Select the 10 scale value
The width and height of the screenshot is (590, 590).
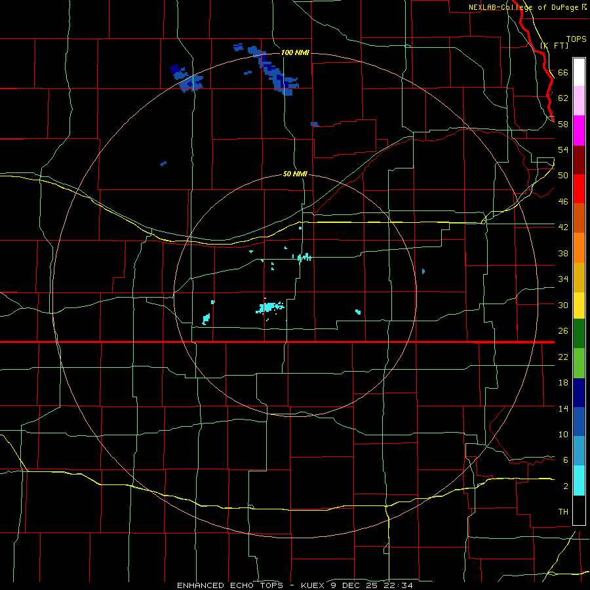point(563,435)
